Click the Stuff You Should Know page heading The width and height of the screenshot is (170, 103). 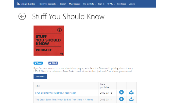click(x=68, y=16)
